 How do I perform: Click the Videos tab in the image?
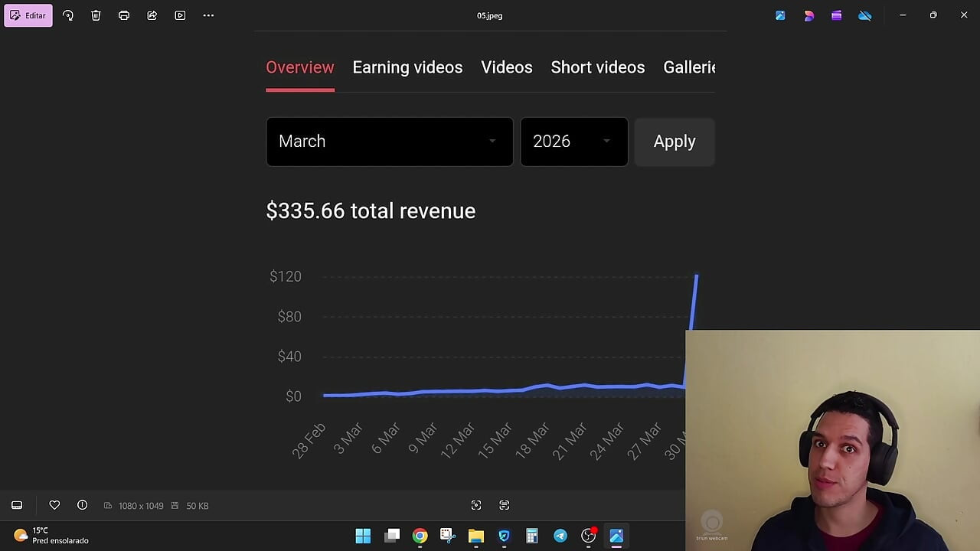pos(507,67)
